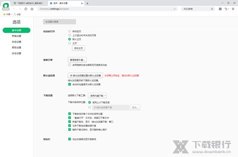The image size is (238, 157).
Task: Reload the page with the refresh icon
Action: click(x=26, y=9)
